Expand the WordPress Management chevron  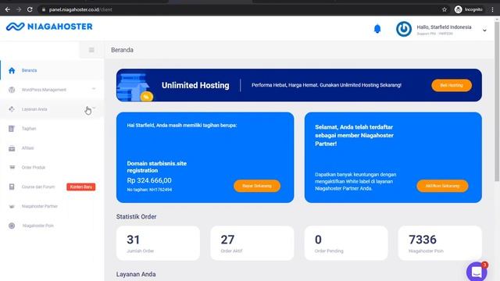coord(94,89)
